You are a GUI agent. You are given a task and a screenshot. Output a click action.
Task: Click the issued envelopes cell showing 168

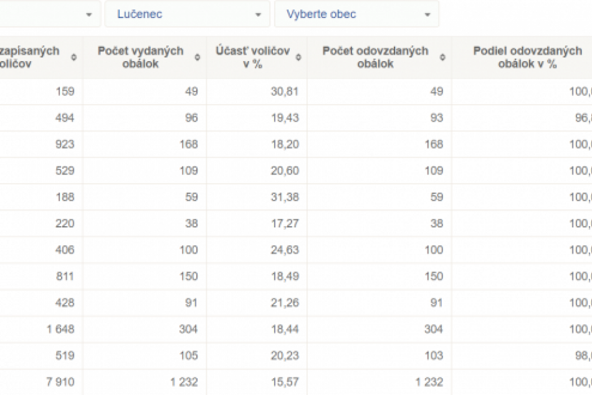188,145
